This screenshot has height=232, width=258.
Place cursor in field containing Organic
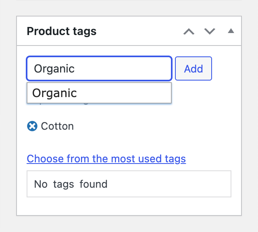pos(99,68)
